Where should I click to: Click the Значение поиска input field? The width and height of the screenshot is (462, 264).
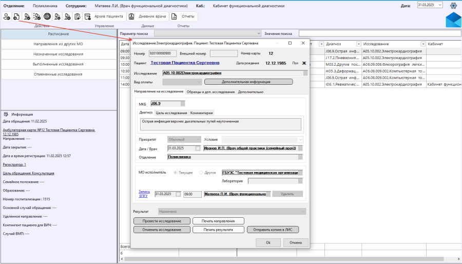pos(379,33)
